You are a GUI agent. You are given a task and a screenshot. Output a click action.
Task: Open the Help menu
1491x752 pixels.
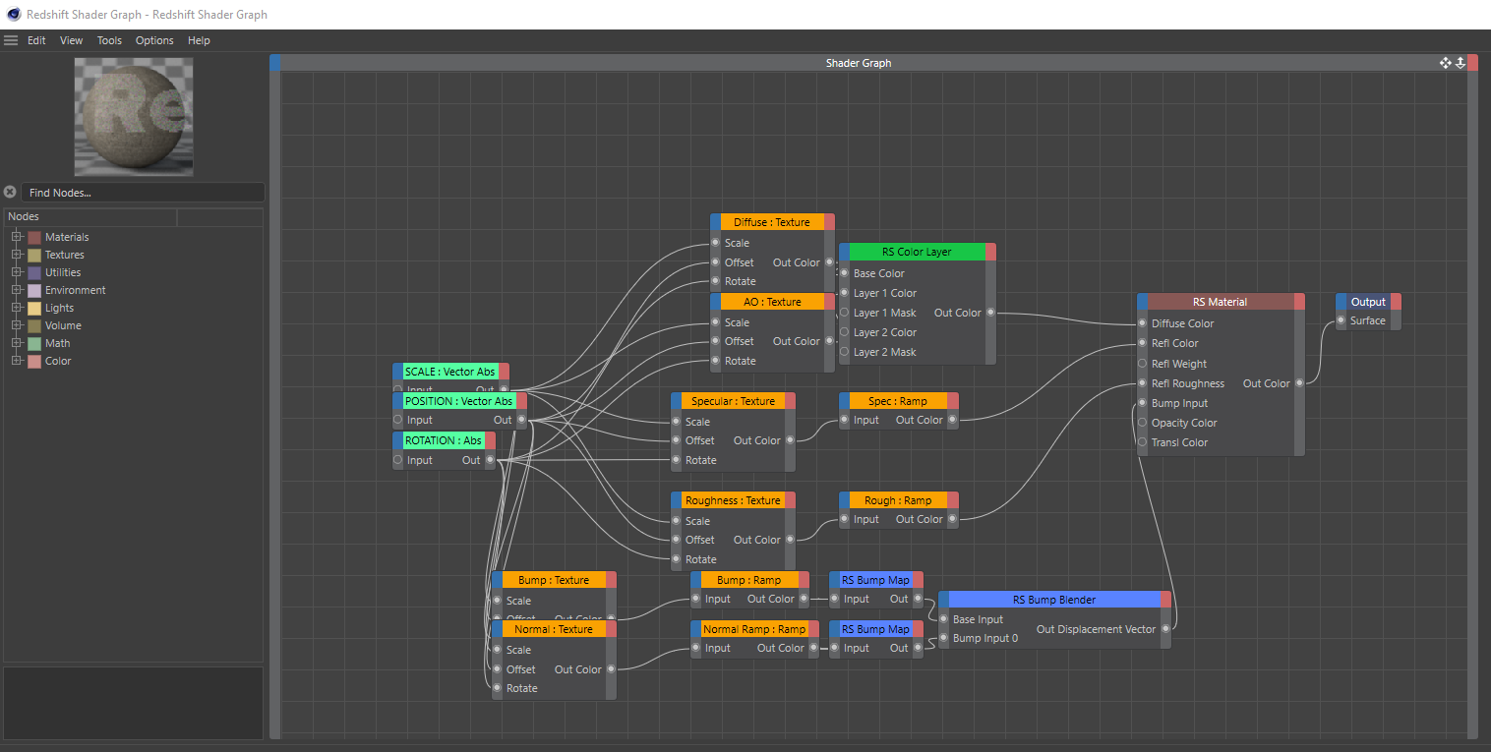coord(199,40)
